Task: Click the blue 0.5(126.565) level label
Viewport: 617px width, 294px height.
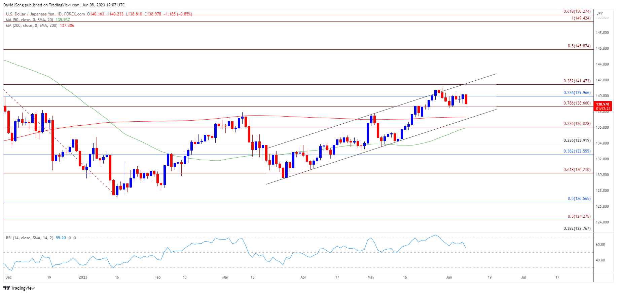Action: [x=579, y=199]
